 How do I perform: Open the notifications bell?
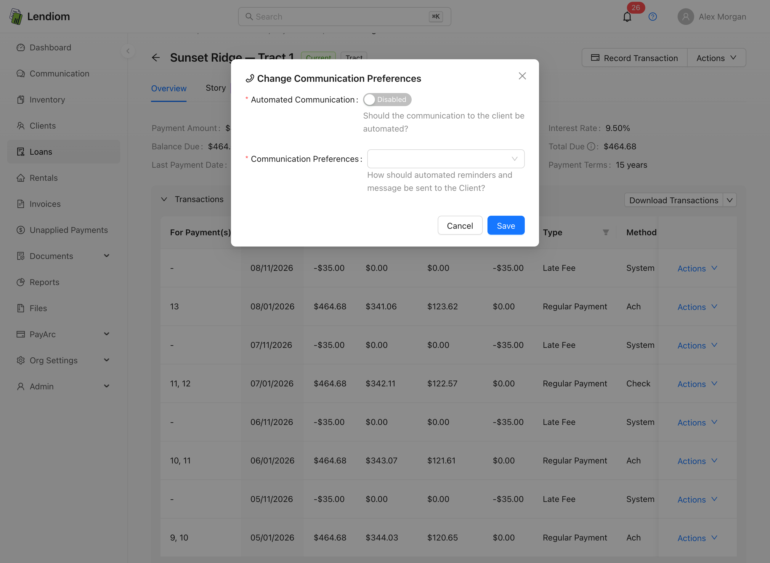627,17
